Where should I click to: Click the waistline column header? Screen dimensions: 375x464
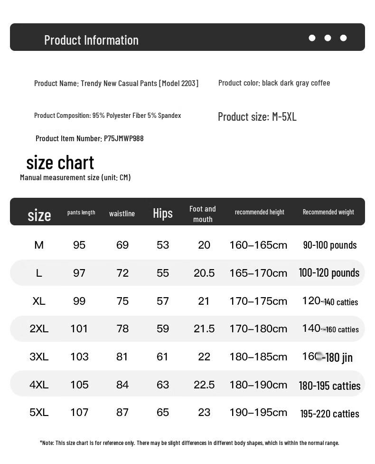pyautogui.click(x=122, y=213)
